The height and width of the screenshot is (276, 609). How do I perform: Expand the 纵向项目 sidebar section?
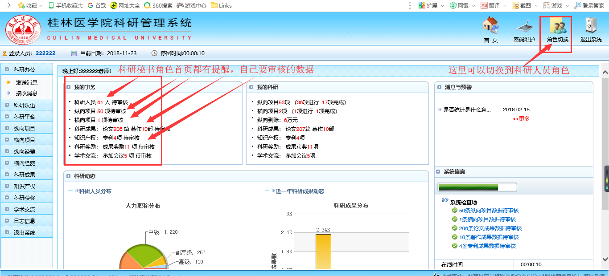(x=25, y=129)
